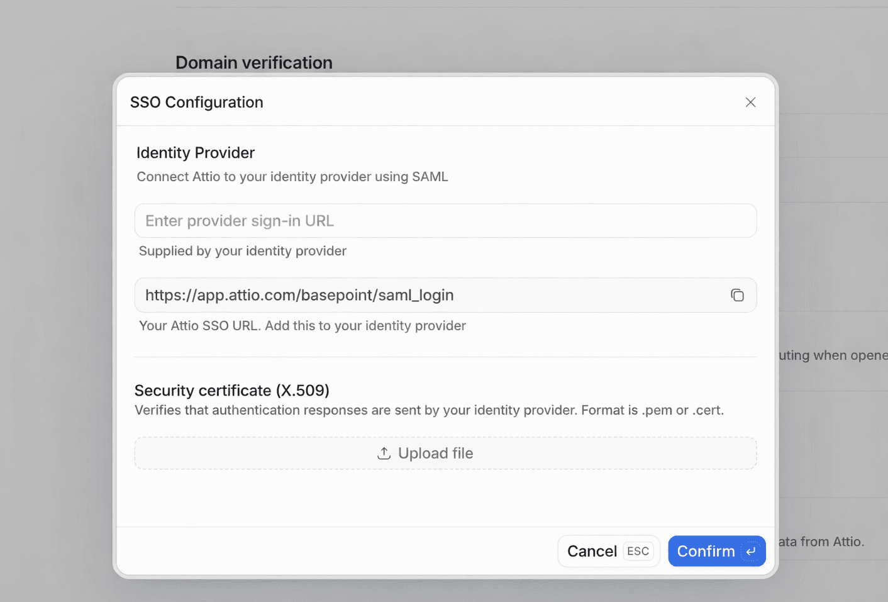Click the SAML connection description text
This screenshot has height=602, width=888.
click(292, 177)
